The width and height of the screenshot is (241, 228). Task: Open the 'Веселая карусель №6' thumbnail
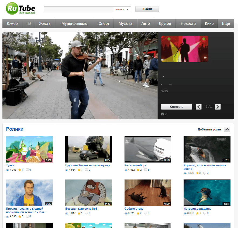click(89, 193)
